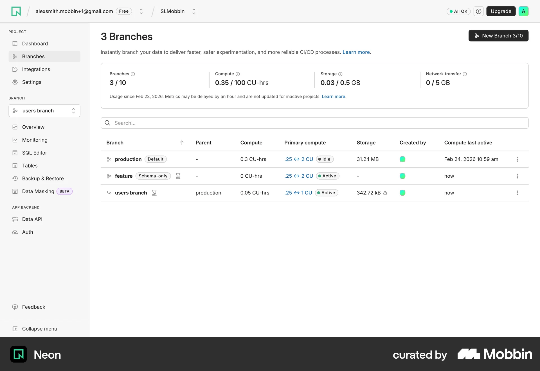Click the search magnifier icon
Viewport: 540px width, 371px height.
(x=107, y=123)
